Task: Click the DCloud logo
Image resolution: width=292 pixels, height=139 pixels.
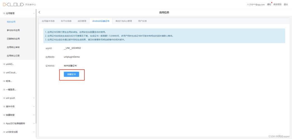Action: tap(13, 4)
